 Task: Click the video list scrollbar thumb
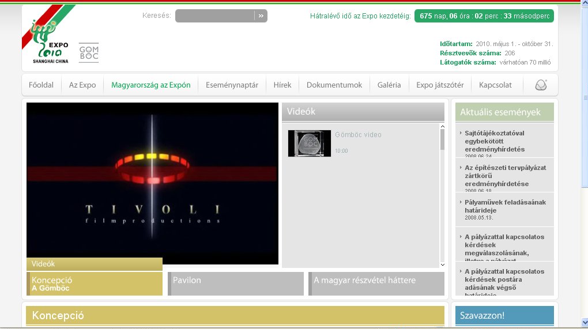(443, 139)
